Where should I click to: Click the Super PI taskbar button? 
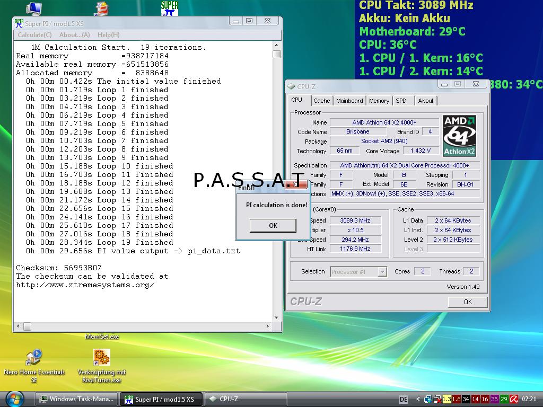click(161, 399)
